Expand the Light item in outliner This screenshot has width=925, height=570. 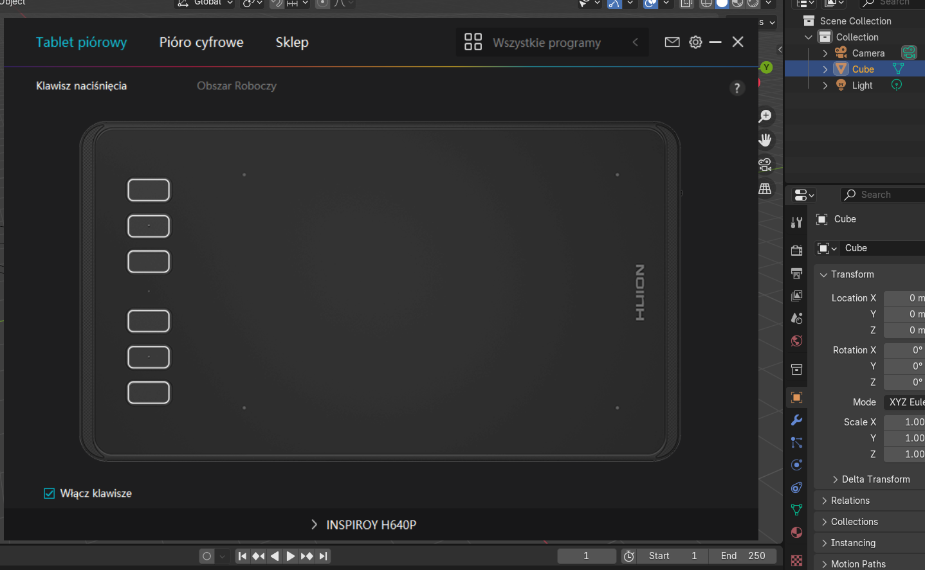click(x=825, y=85)
